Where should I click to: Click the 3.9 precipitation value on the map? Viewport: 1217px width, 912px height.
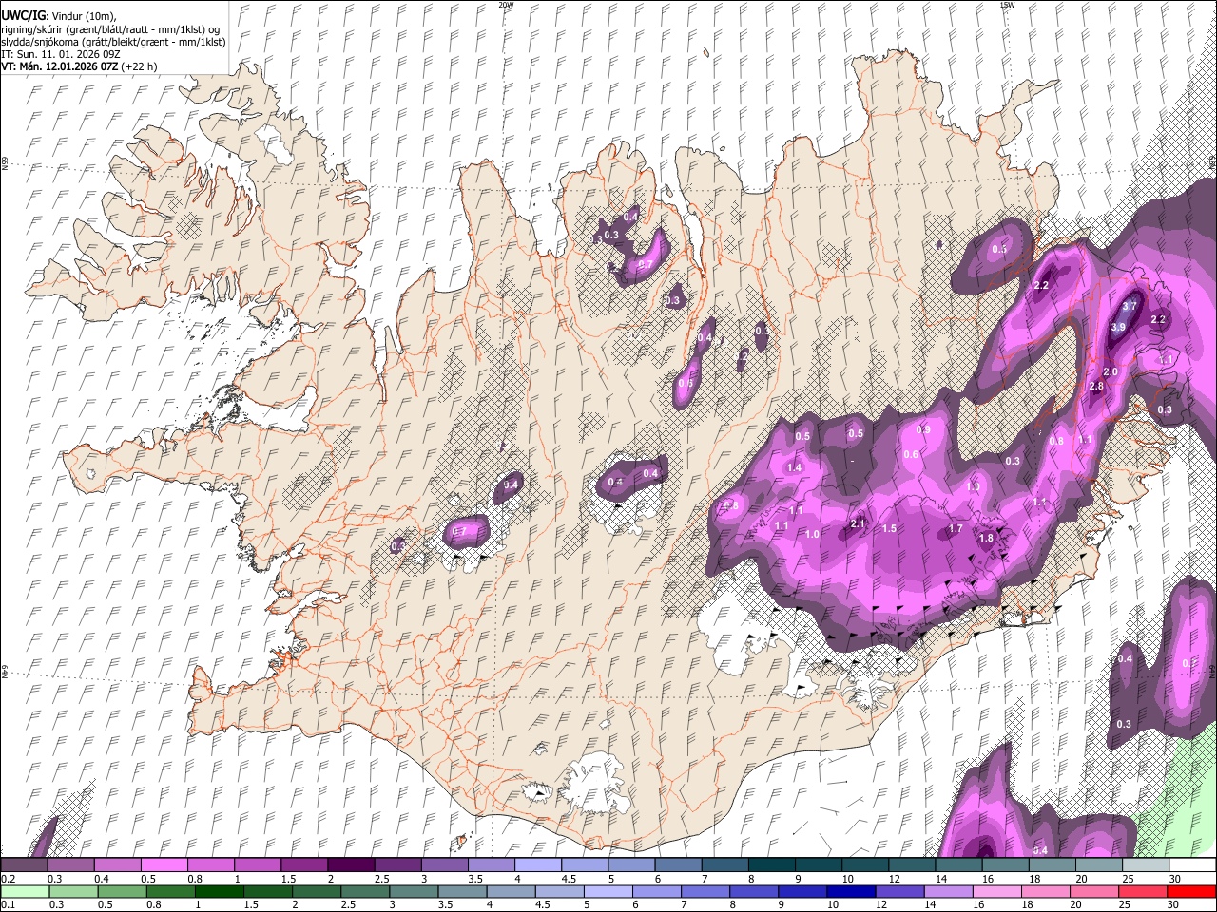coord(1118,328)
